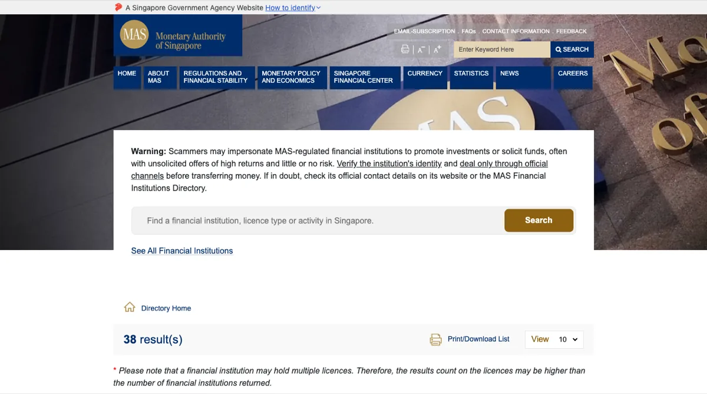Image resolution: width=707 pixels, height=394 pixels.
Task: Focus the Find a financial institution search field
Action: point(318,221)
